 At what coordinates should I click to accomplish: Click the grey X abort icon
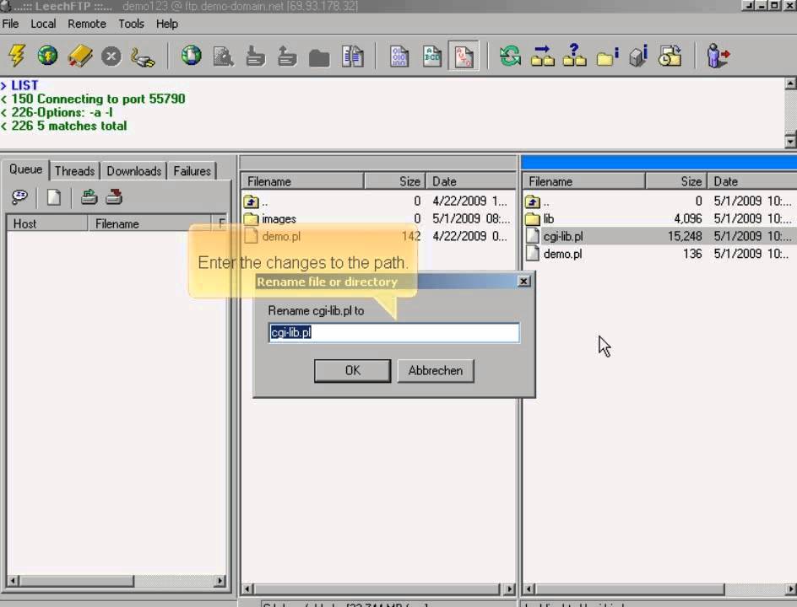[x=111, y=56]
